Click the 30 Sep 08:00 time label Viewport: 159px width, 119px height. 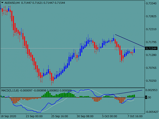click(x=85, y=116)
